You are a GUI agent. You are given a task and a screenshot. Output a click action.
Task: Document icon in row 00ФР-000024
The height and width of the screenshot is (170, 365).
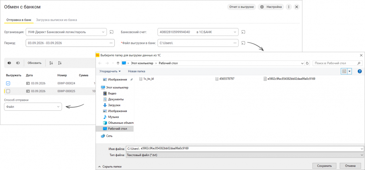(x=28, y=83)
